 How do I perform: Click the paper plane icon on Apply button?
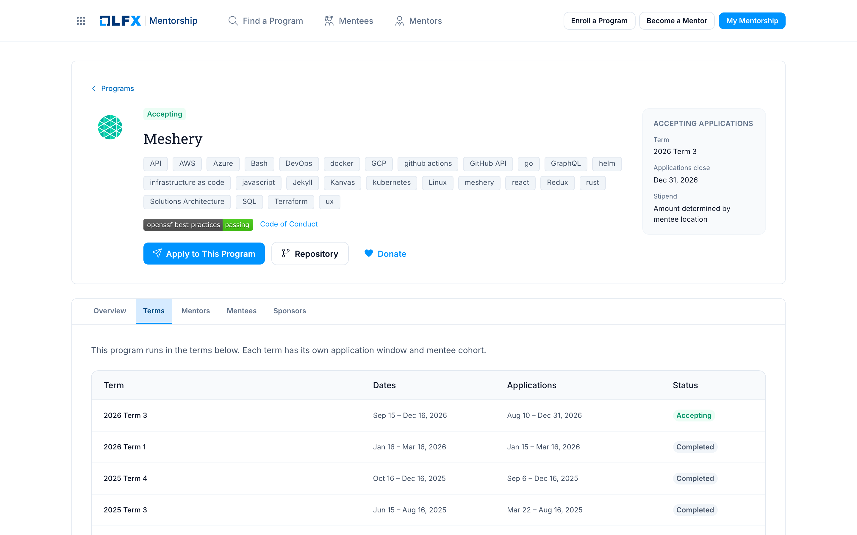(157, 253)
